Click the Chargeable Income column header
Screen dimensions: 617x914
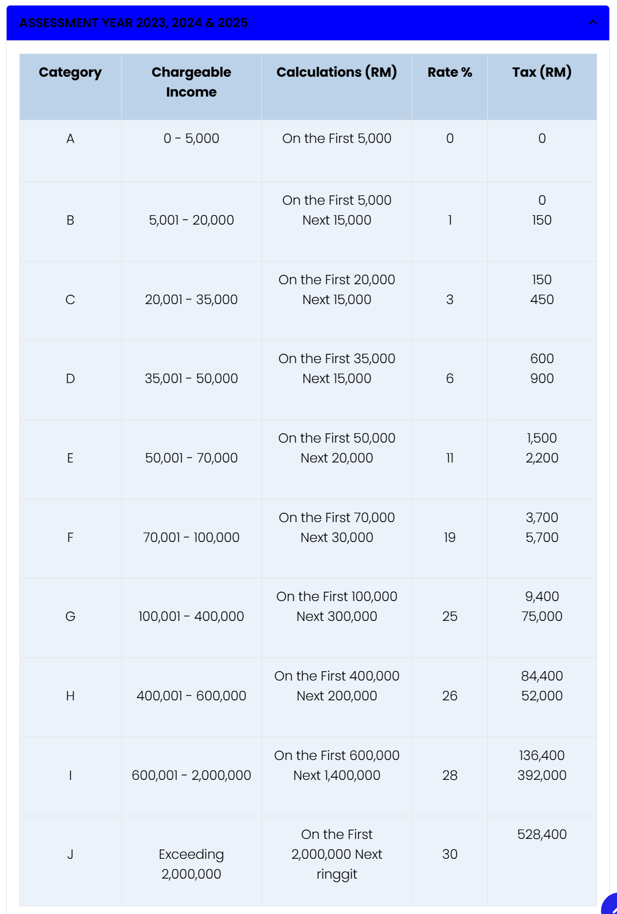tap(191, 82)
